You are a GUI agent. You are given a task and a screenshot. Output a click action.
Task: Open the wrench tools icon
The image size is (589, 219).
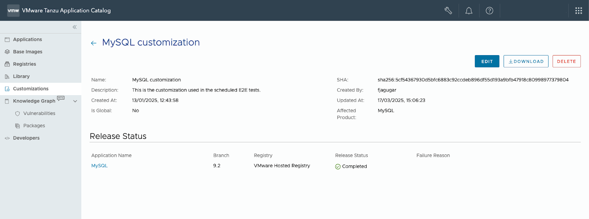[448, 11]
